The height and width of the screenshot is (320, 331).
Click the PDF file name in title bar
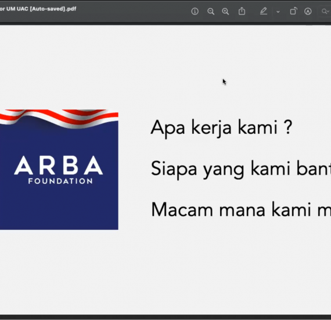pyautogui.click(x=38, y=9)
